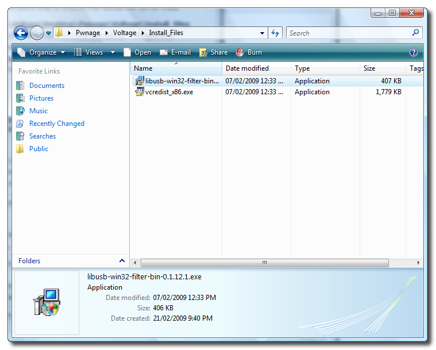This screenshot has width=436, height=350.
Task: Open the Organize dropdown menu
Action: (41, 52)
